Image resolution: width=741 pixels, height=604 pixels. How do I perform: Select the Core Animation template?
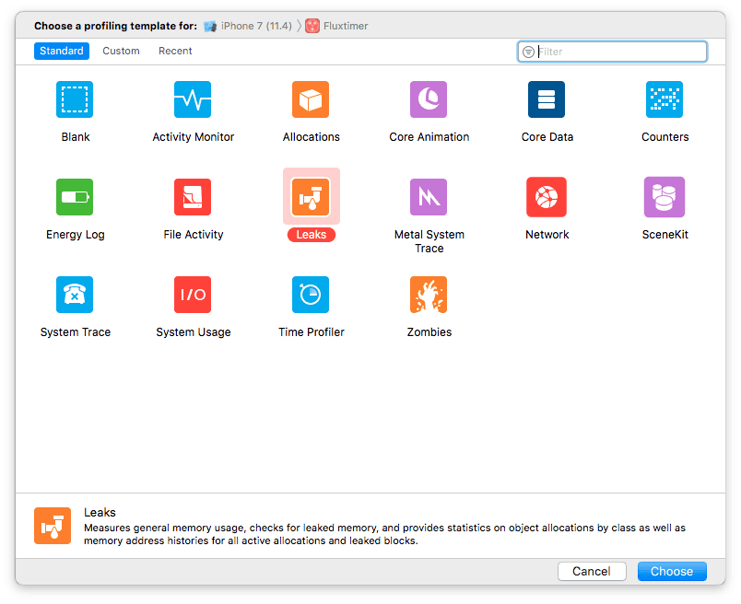pyautogui.click(x=429, y=99)
